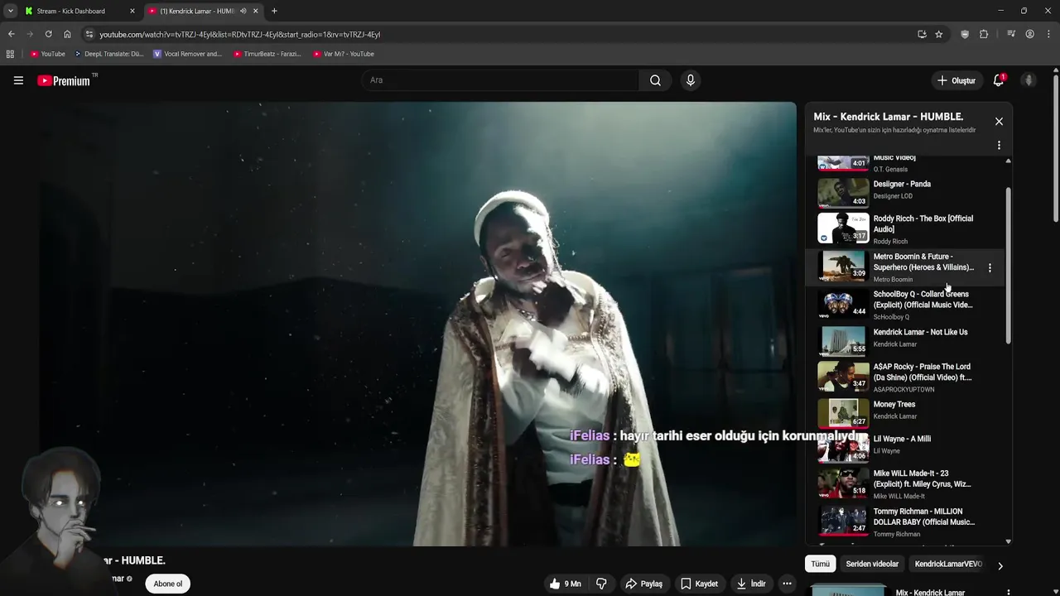The width and height of the screenshot is (1060, 596).
Task: Start voice search with the microphone icon
Action: (x=691, y=80)
